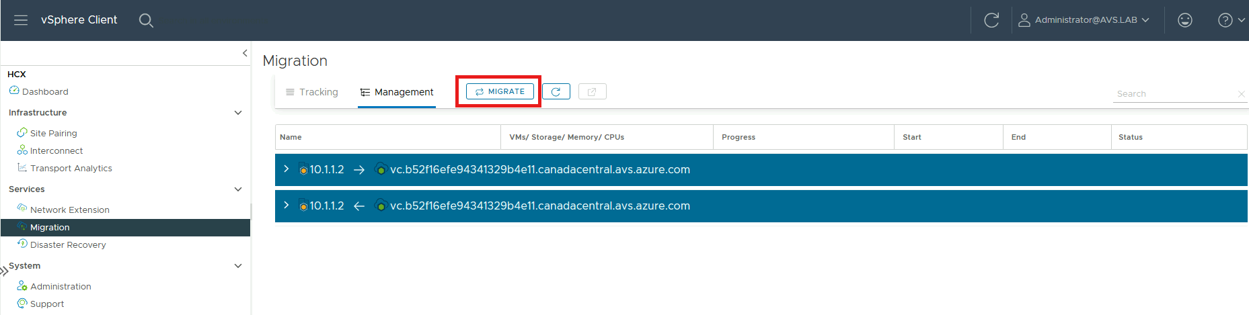
Task: Click the Support icon in sidebar
Action: (22, 304)
